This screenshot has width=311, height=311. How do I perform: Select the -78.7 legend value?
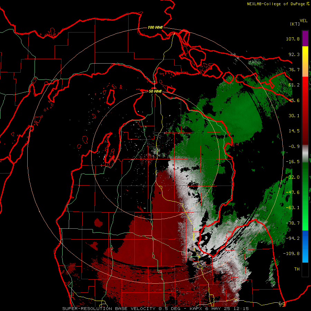[293, 223]
